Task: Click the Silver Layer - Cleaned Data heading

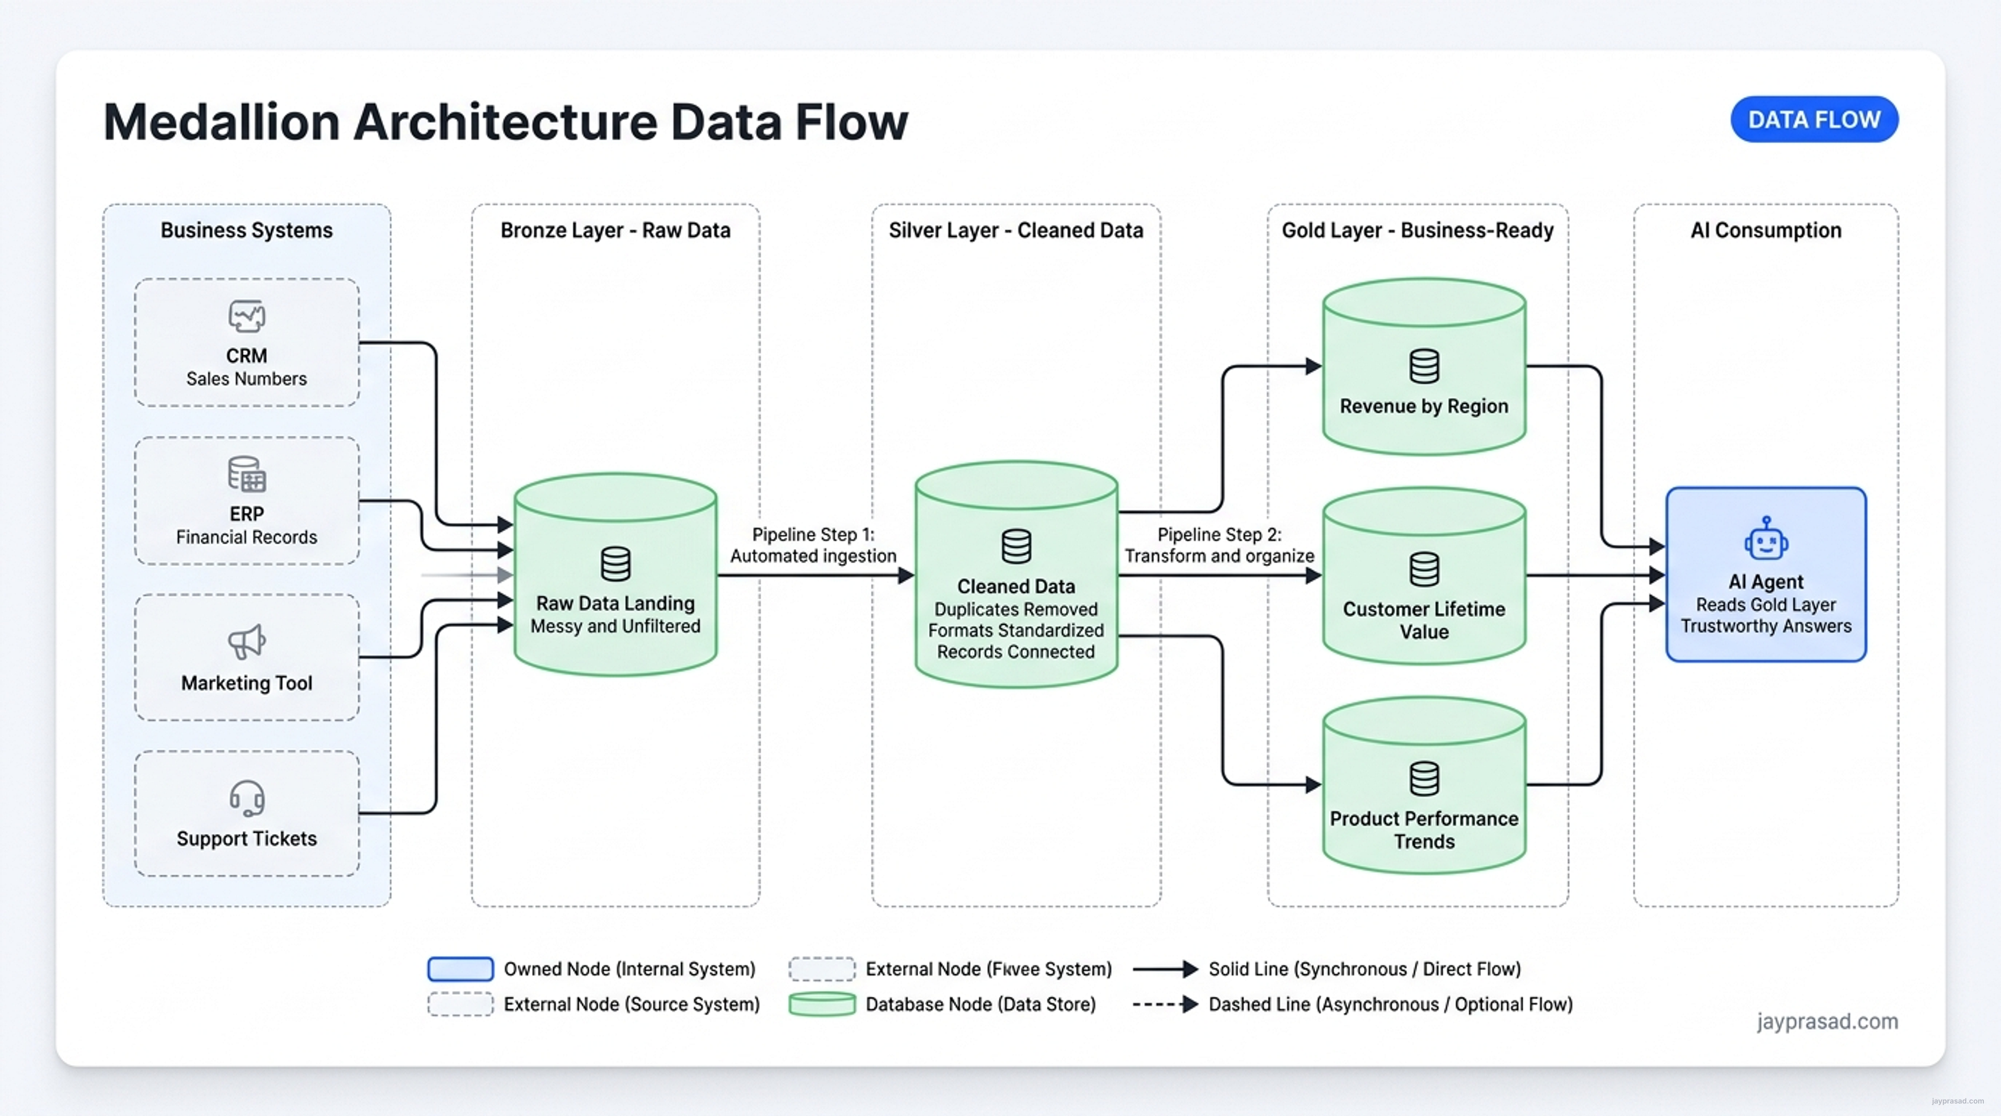Action: pos(1016,231)
